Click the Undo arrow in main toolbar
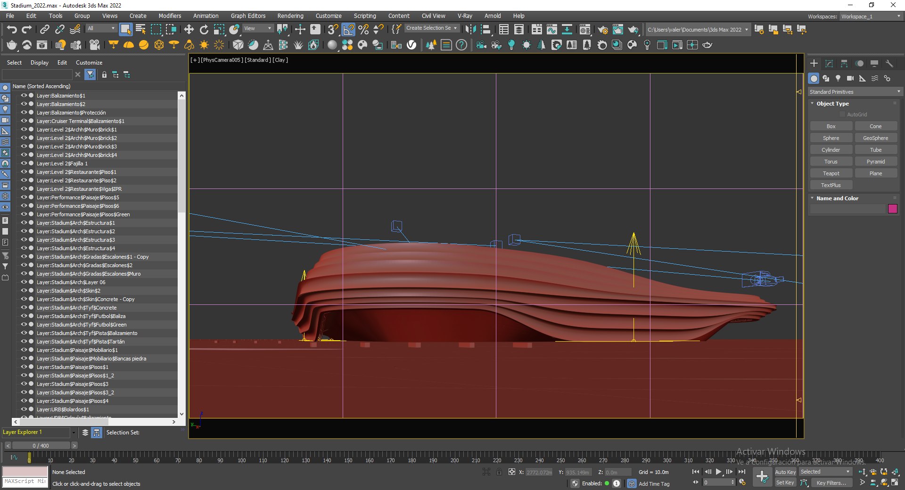Viewport: 905px width, 490px height. click(x=12, y=29)
